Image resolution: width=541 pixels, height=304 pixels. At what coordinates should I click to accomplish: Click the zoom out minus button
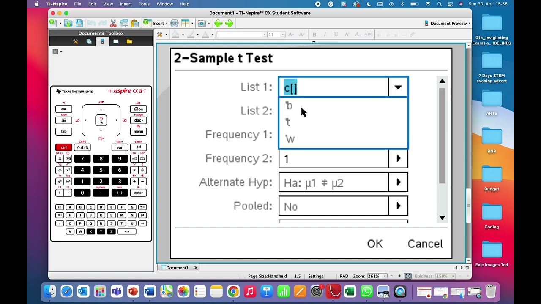(x=392, y=276)
